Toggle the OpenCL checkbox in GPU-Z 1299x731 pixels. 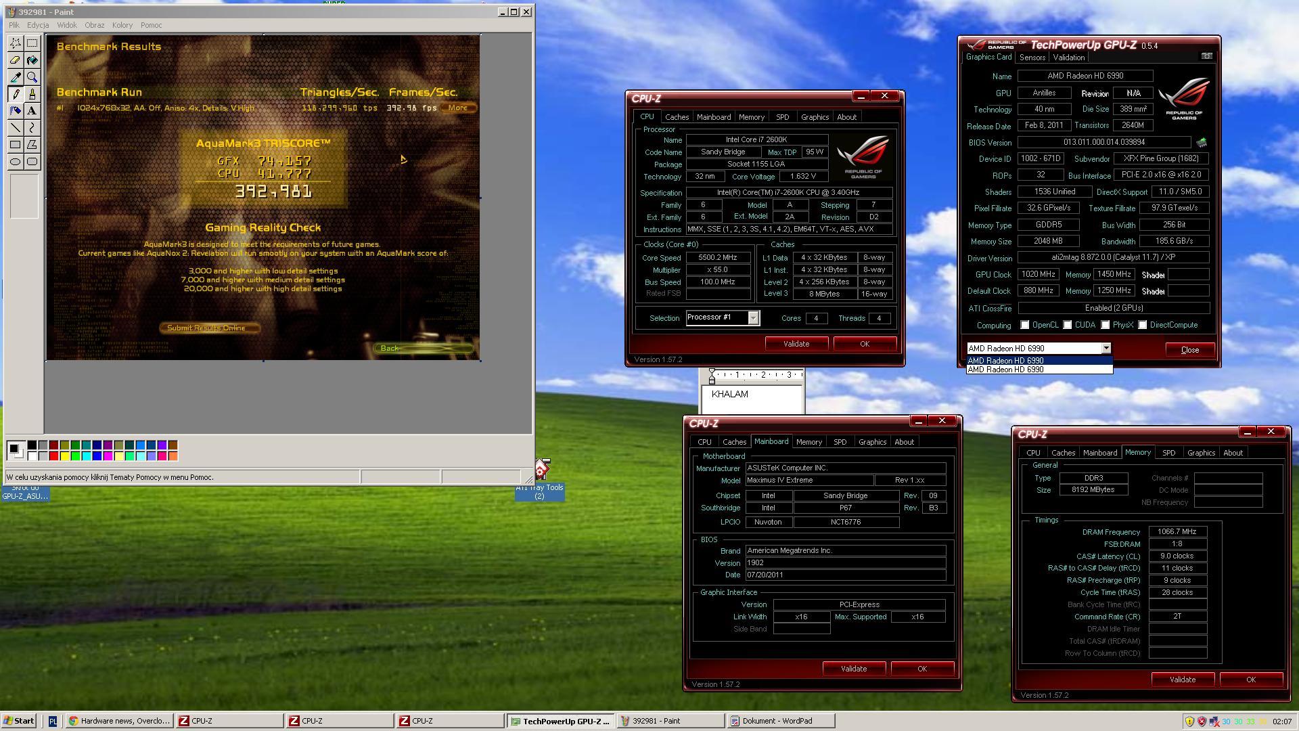pyautogui.click(x=1024, y=326)
